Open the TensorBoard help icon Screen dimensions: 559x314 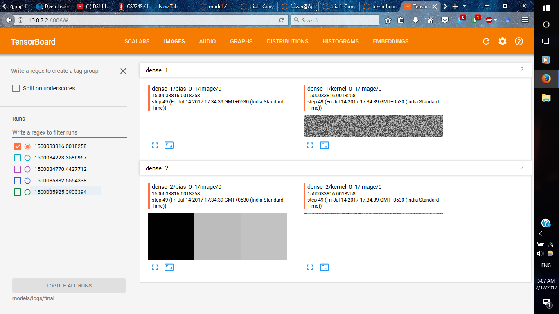(519, 41)
